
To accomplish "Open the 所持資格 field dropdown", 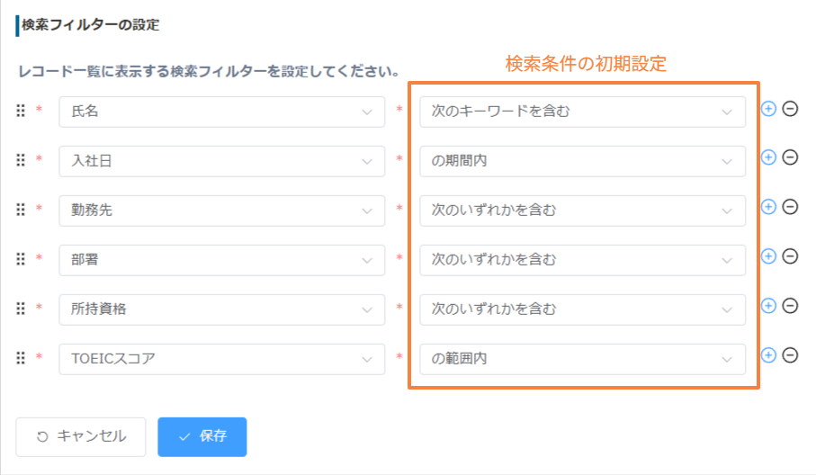I will 221,309.
